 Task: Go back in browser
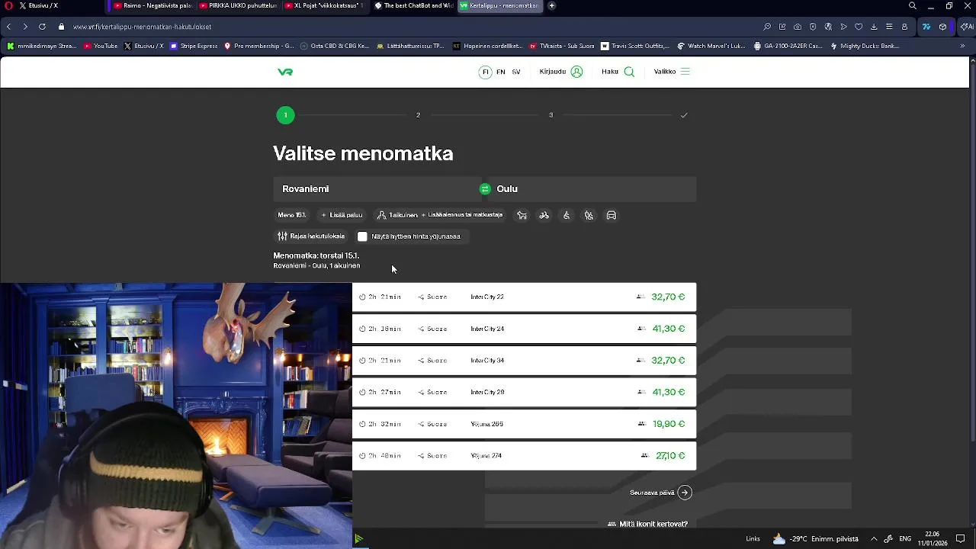[8, 27]
